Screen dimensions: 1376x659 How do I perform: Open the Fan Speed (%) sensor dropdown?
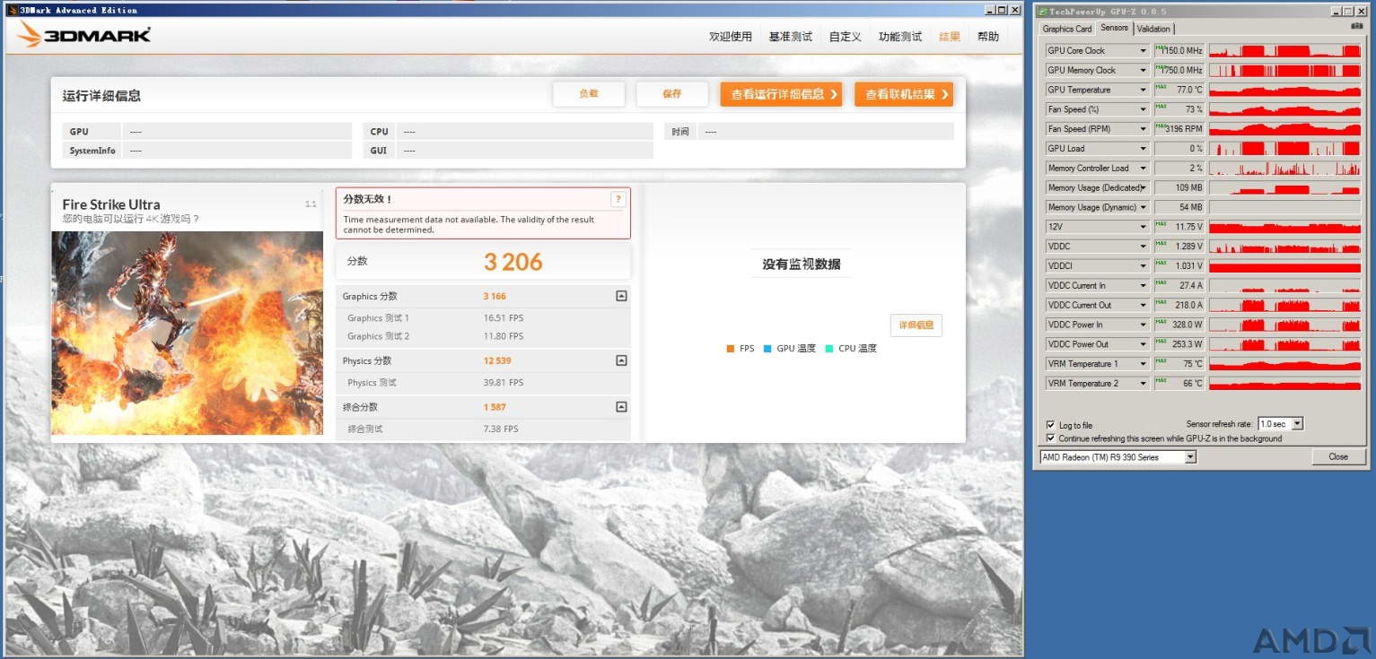pyautogui.click(x=1144, y=109)
